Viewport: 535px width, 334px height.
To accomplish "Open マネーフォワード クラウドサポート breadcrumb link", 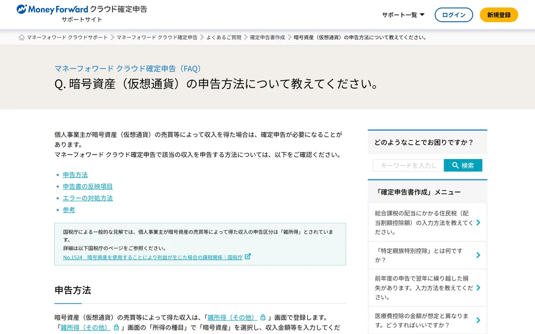I will click(67, 37).
